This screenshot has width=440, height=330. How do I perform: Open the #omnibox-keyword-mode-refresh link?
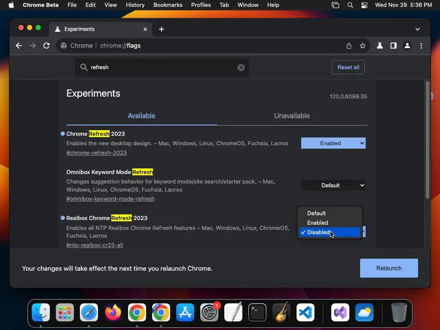pos(110,199)
